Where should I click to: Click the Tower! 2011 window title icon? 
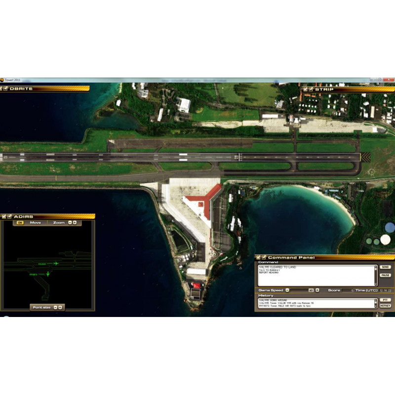pos(2,80)
